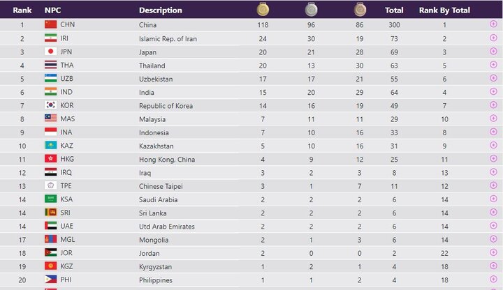The height and width of the screenshot is (290, 503).
Task: Open the Uzbekistan country name
Action: click(156, 79)
